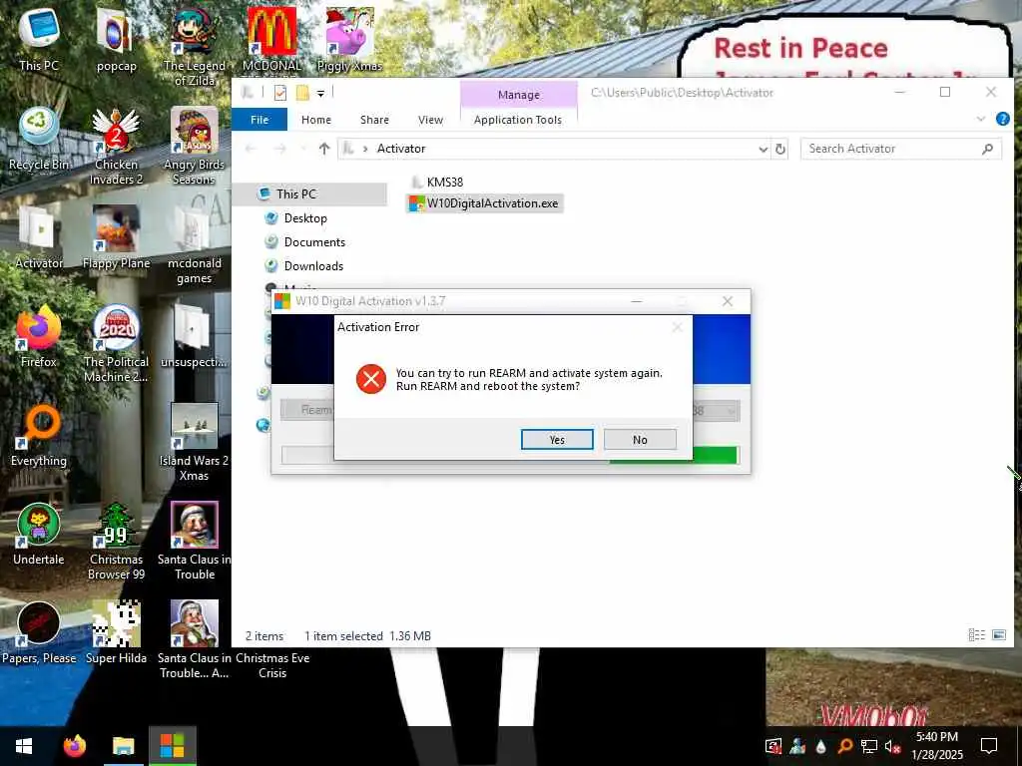Open Papers, Please desktop shortcut
Viewport: 1022px width, 766px height.
tap(39, 632)
